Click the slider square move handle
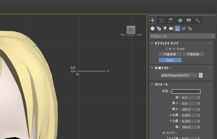 (72, 71)
